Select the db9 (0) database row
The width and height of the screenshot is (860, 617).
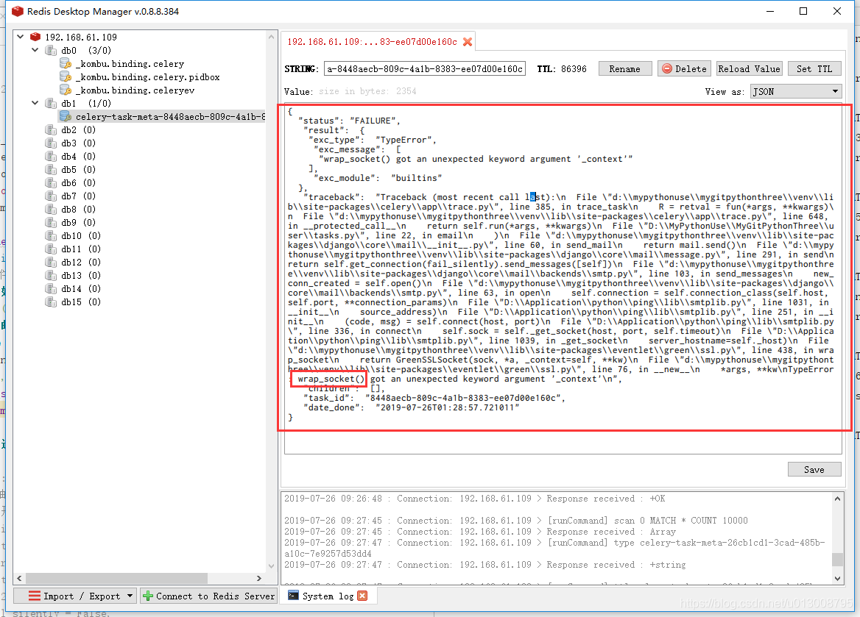78,222
